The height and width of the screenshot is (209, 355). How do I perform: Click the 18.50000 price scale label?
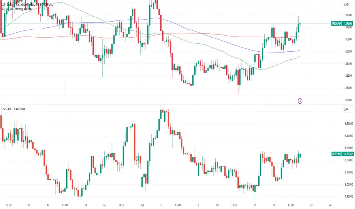(x=348, y=124)
